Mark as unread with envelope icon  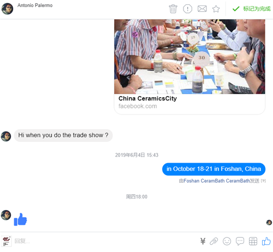[x=202, y=9]
